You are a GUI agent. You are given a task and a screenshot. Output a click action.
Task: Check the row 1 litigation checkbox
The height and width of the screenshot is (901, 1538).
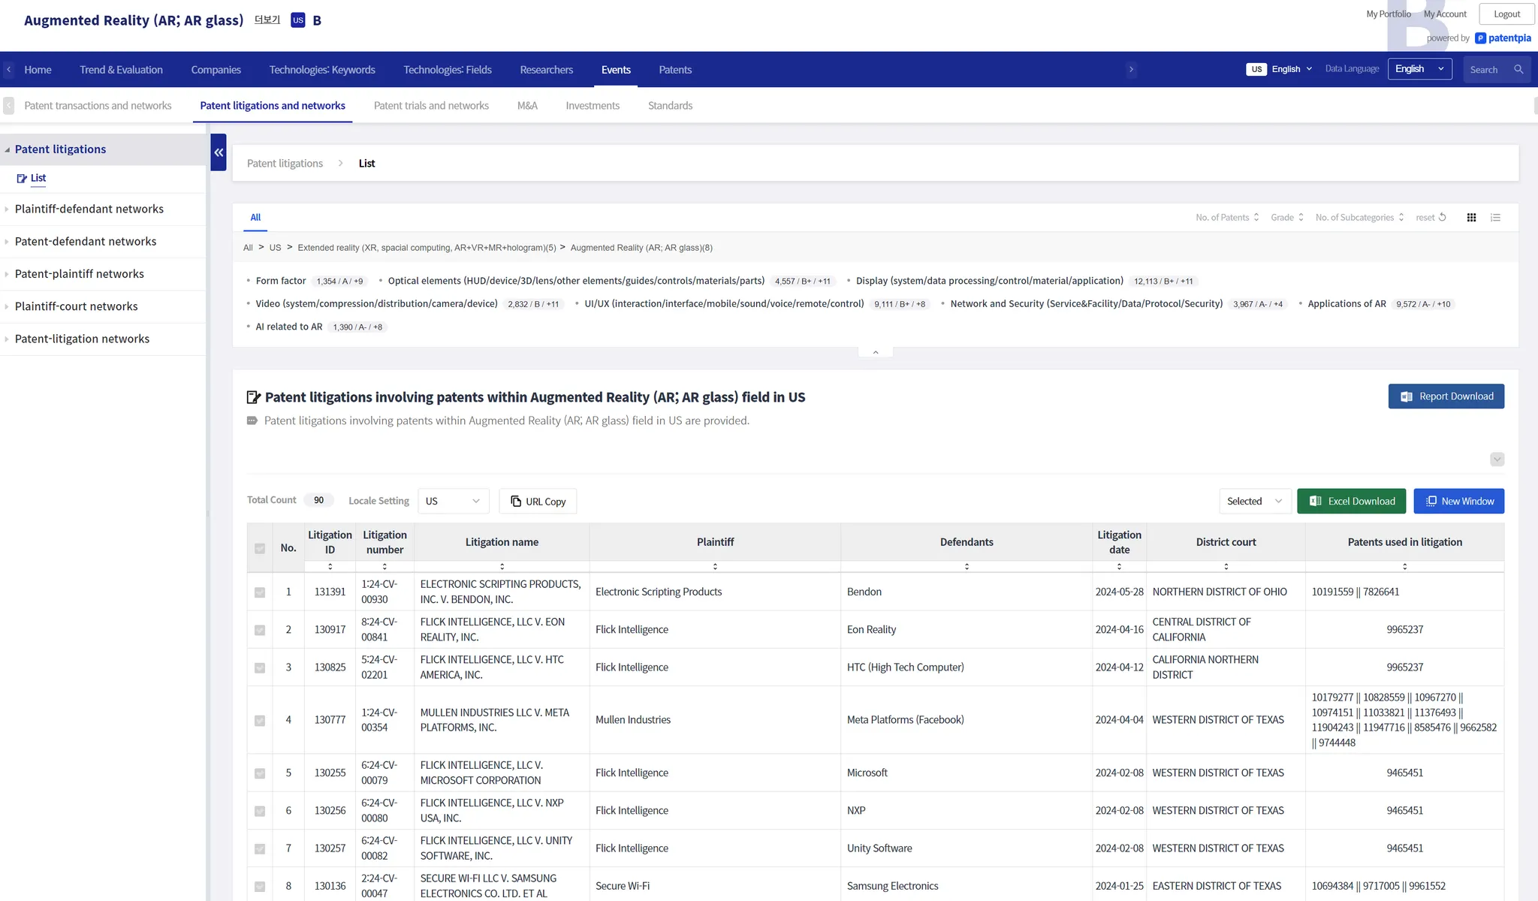pos(260,592)
